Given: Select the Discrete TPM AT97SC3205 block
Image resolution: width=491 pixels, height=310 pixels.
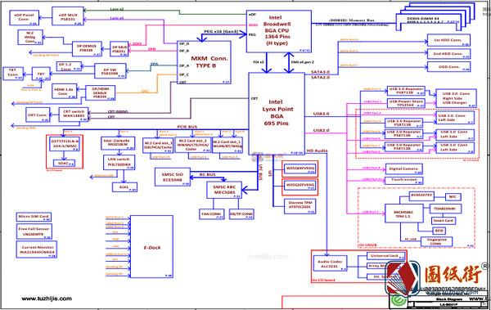Looking at the screenshot, I should [x=300, y=206].
